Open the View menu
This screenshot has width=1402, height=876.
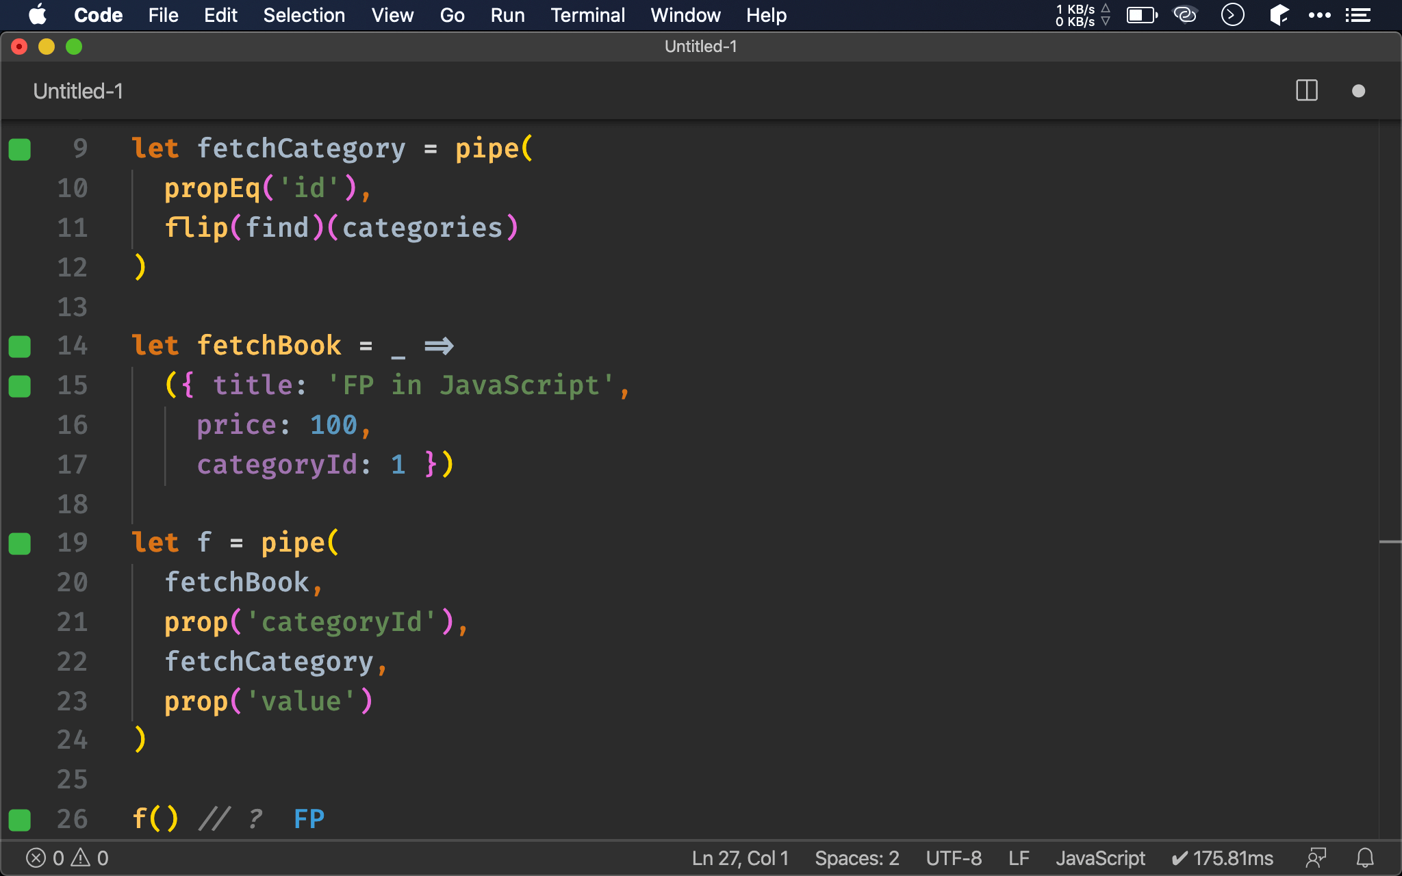pos(392,15)
